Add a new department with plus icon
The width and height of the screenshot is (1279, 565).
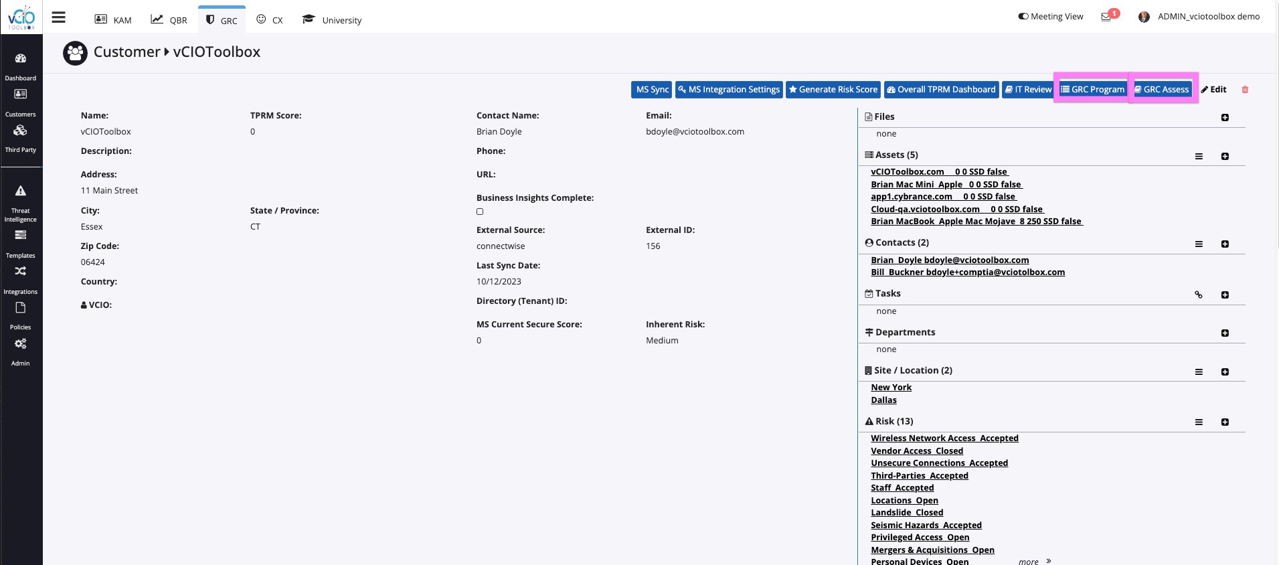coord(1225,333)
